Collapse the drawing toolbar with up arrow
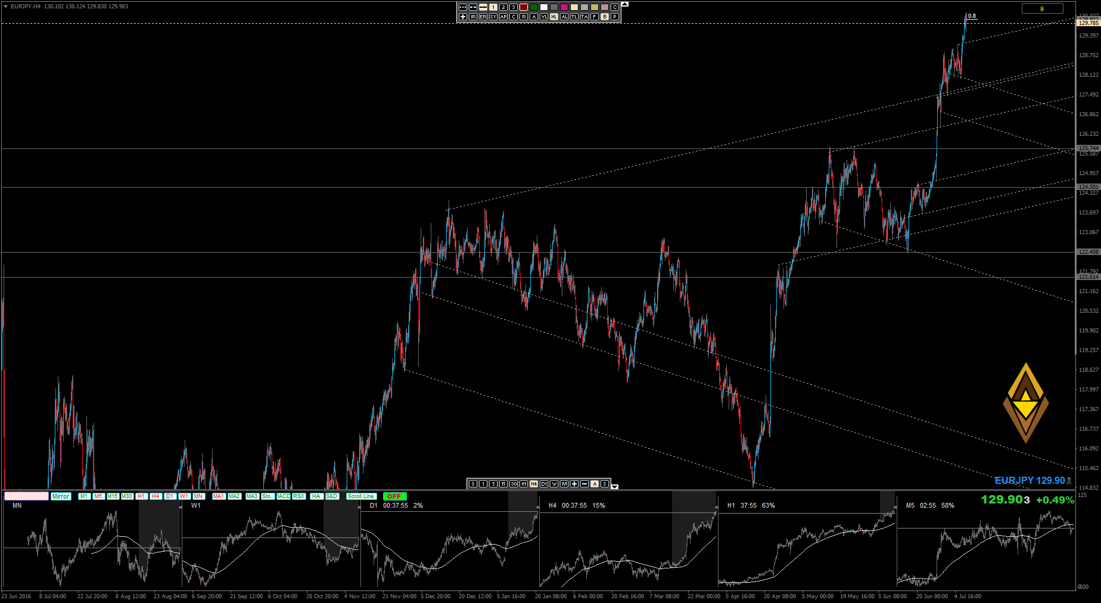Image resolution: width=1101 pixels, height=603 pixels. pyautogui.click(x=625, y=4)
